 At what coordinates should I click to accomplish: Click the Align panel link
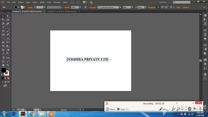point(178,7)
